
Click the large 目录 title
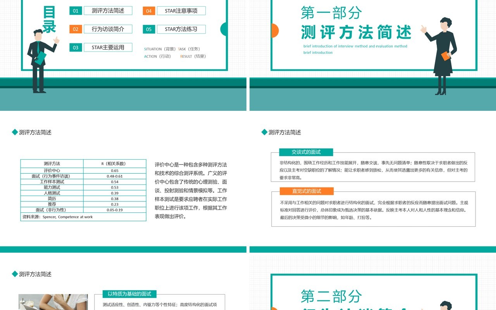pyautogui.click(x=49, y=19)
